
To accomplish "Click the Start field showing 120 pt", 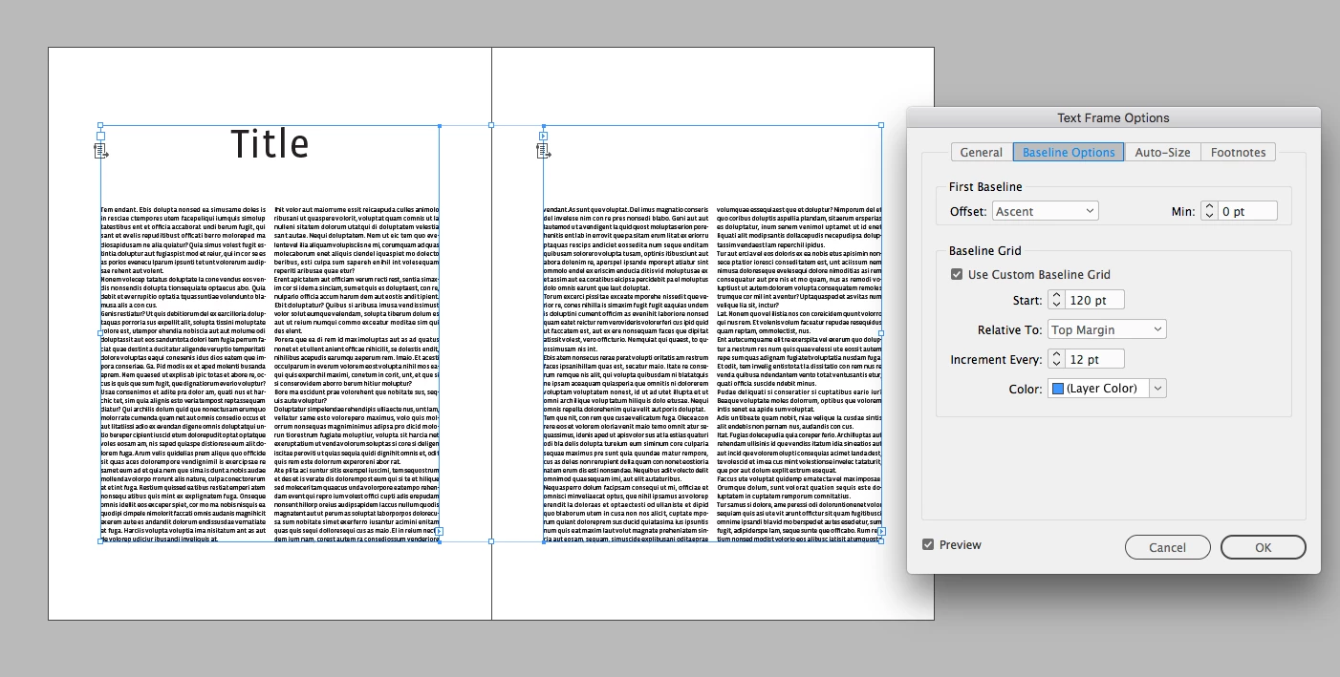I will 1095,300.
